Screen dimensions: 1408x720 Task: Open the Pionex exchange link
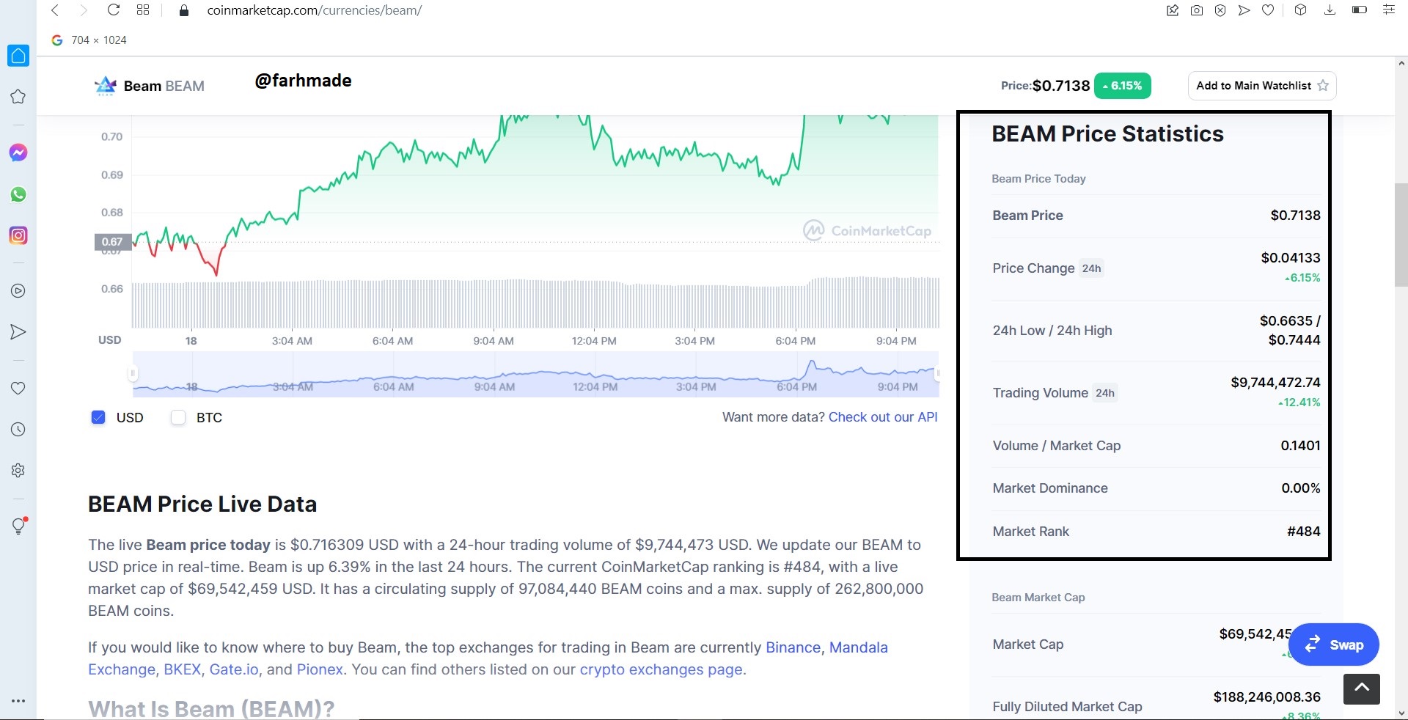pos(320,669)
